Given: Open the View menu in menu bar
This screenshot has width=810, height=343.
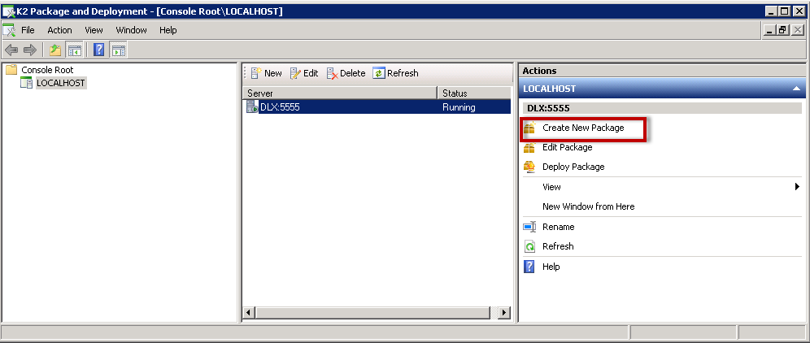Looking at the screenshot, I should click(x=94, y=30).
